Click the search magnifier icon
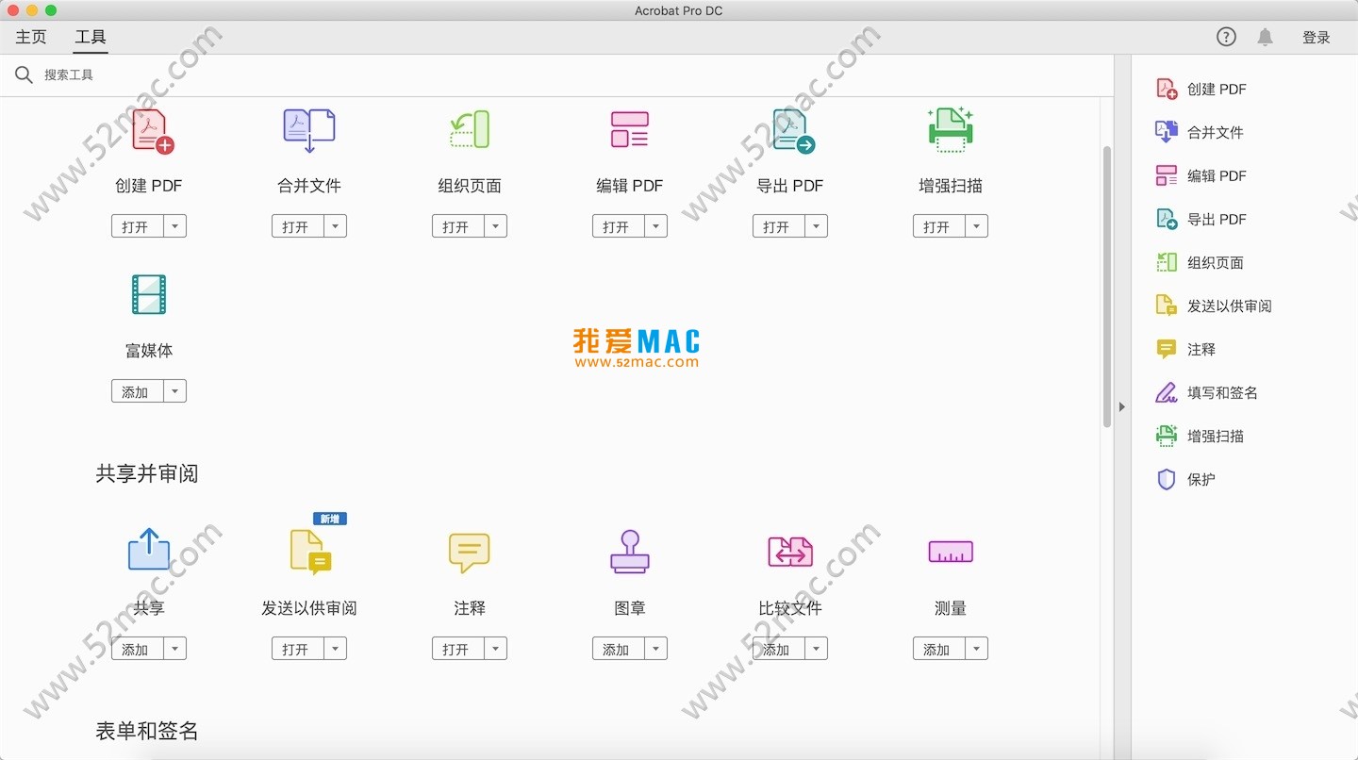Screen dimensions: 1358x760 click(25, 74)
